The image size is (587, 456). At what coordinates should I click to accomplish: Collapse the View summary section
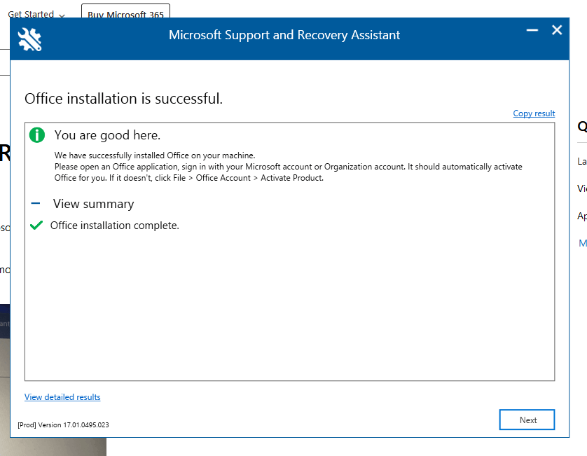click(x=36, y=203)
